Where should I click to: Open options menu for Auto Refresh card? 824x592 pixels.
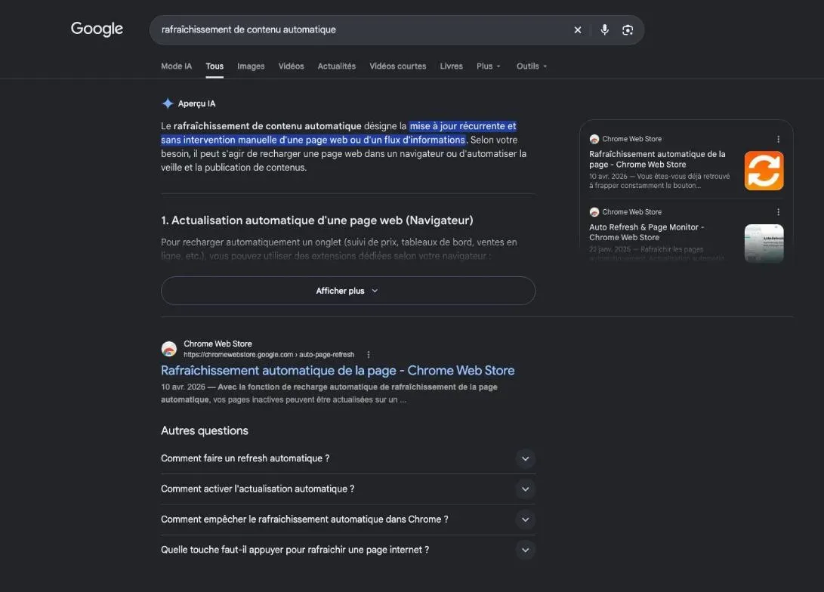coord(778,212)
